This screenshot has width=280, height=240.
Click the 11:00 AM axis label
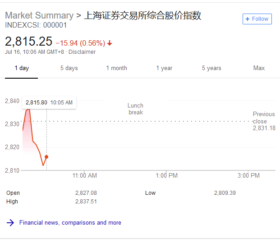(x=84, y=176)
